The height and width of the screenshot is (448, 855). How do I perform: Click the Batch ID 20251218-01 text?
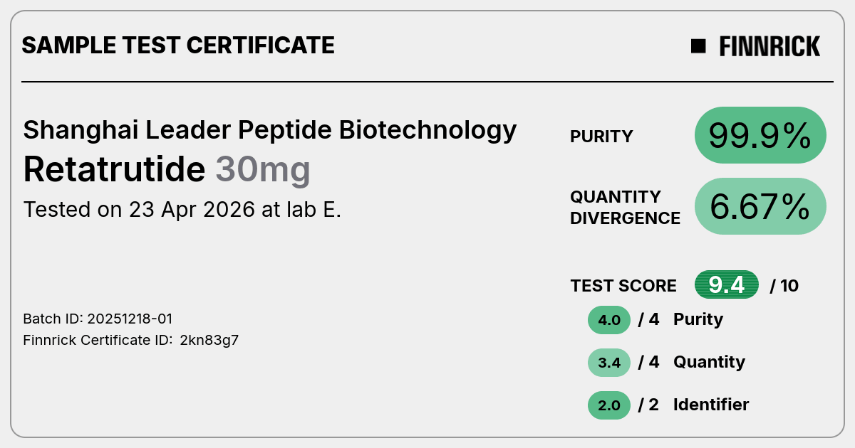98,319
